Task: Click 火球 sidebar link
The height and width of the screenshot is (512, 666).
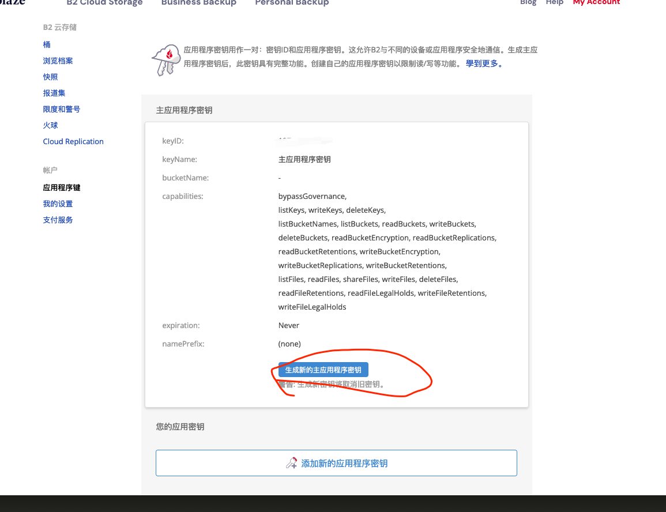Action: coord(50,125)
